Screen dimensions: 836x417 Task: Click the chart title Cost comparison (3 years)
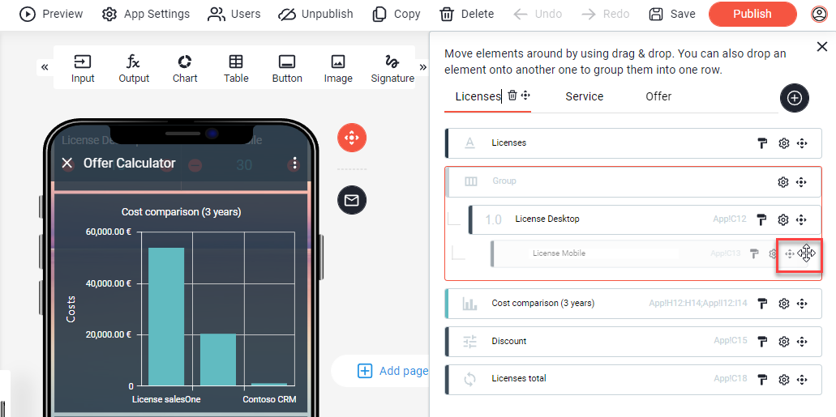[x=182, y=212]
